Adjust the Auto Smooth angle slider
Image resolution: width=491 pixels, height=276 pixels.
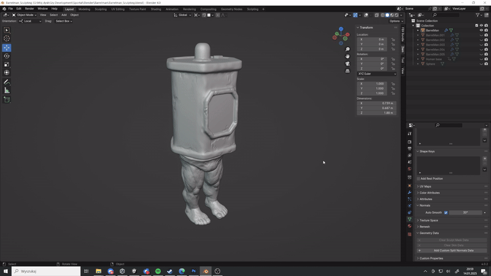coord(466,212)
